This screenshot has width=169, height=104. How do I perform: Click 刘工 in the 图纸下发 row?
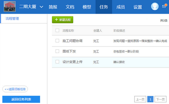click(x=96, y=52)
